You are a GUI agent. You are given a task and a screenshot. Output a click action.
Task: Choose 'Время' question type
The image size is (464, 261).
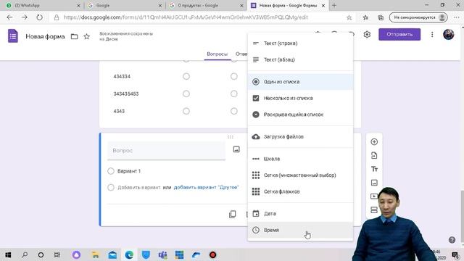coord(300,231)
